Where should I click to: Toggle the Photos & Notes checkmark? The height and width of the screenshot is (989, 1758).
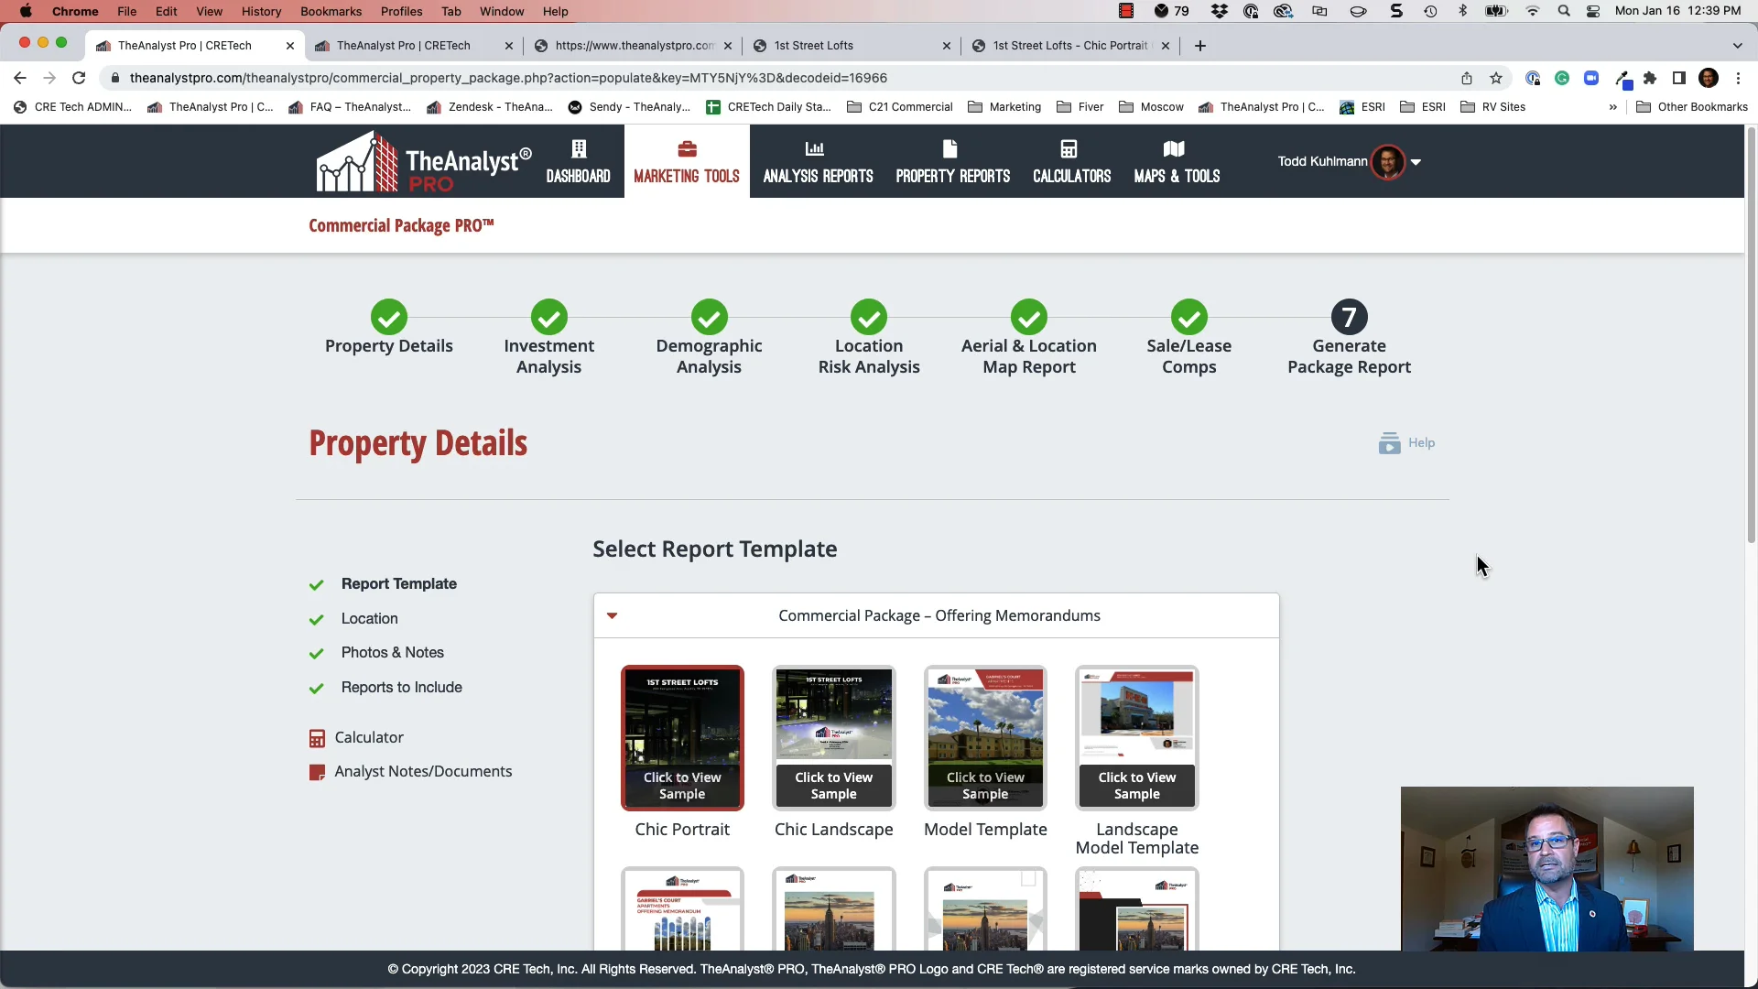click(x=317, y=653)
